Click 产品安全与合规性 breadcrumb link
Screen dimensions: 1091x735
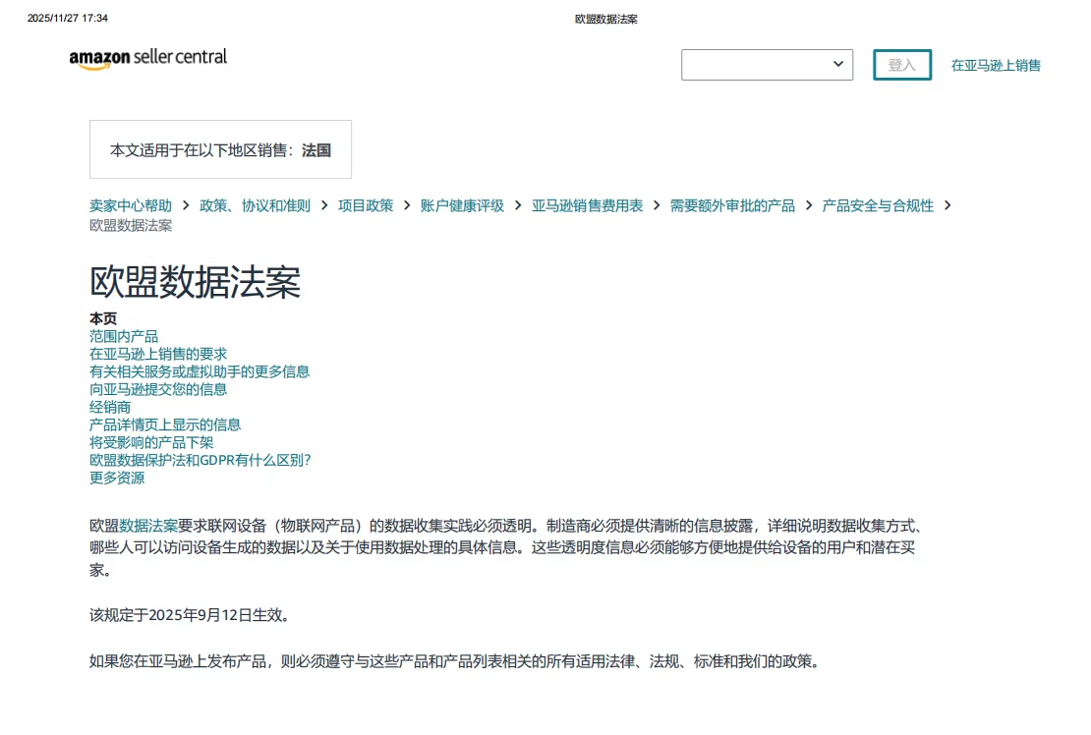(x=878, y=205)
